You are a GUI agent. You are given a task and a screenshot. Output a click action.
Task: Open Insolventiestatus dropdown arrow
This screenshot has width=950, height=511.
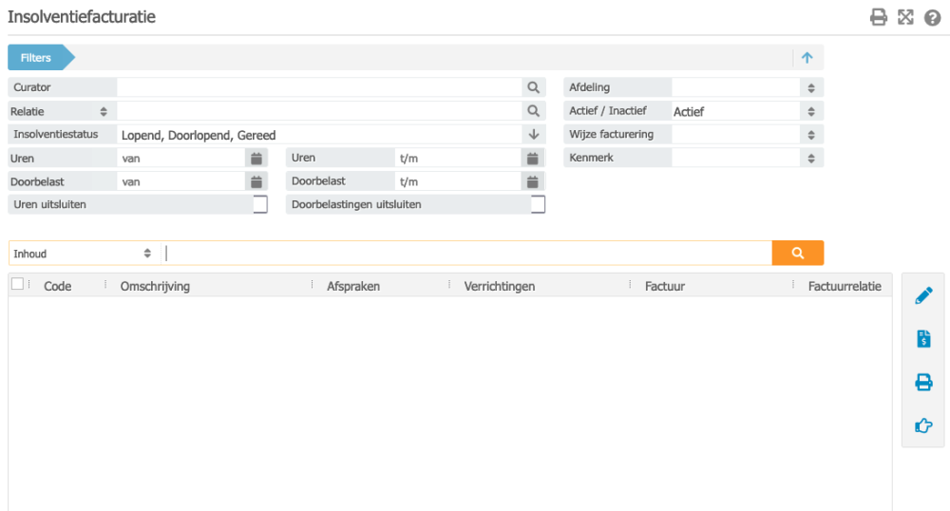click(534, 135)
